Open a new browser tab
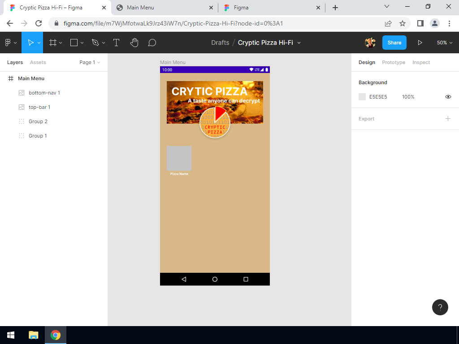This screenshot has height=344, width=459. pyautogui.click(x=335, y=8)
